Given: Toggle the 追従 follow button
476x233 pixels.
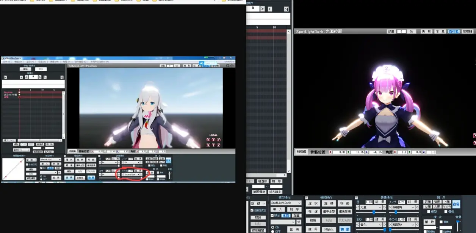Looking at the screenshot, I should pyautogui.click(x=456, y=204).
